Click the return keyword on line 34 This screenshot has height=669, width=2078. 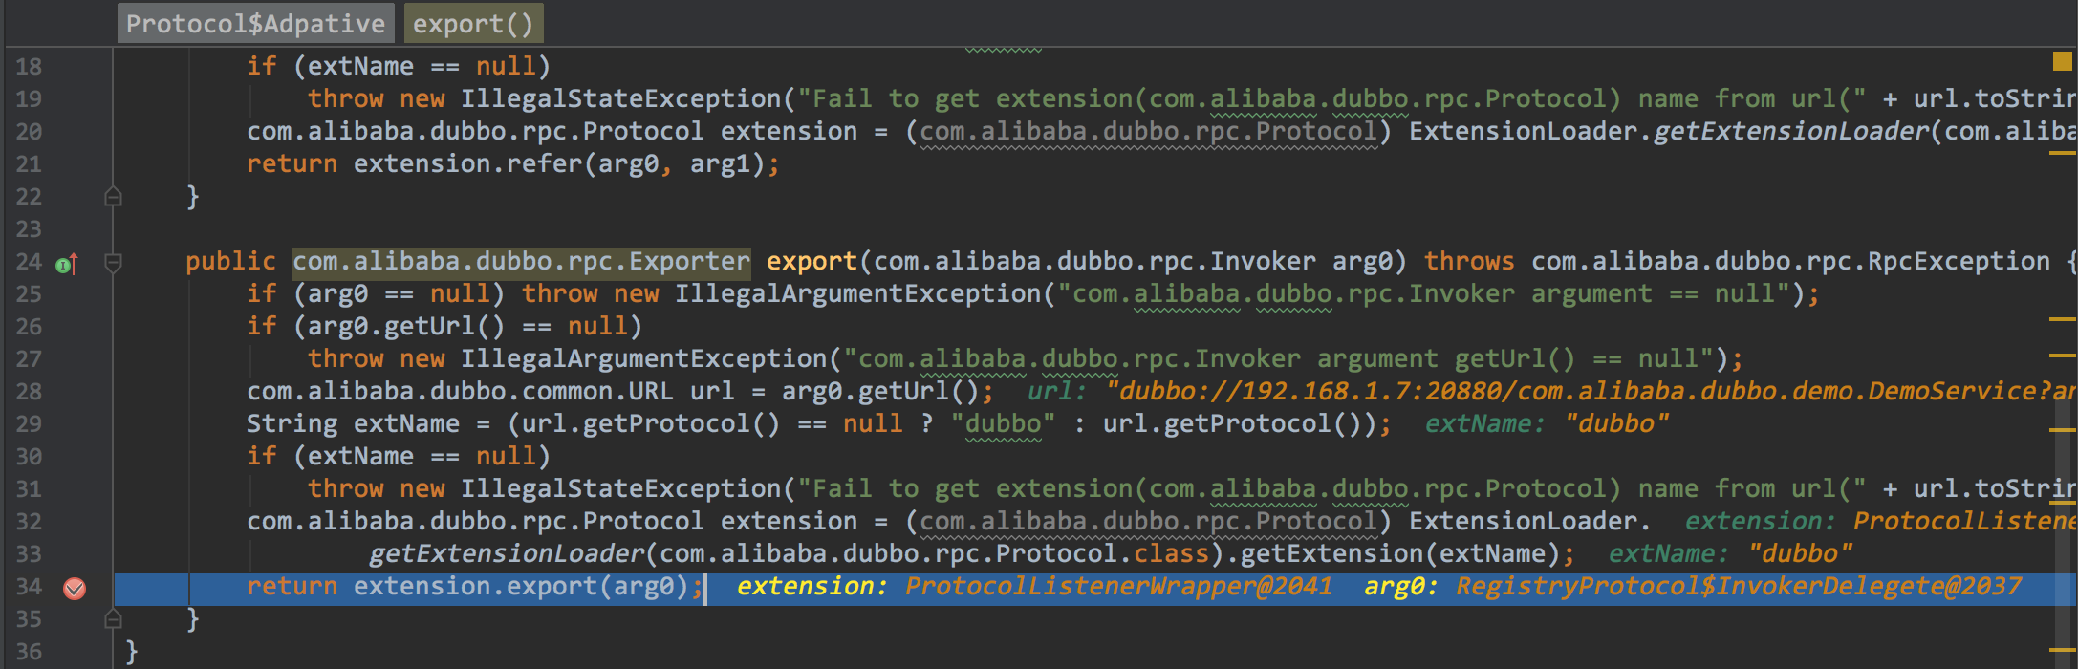point(292,587)
